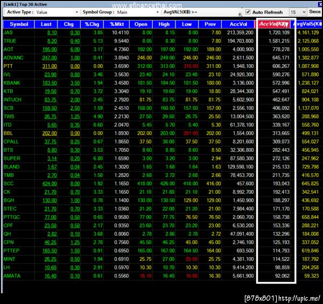
Task: Sort by the High column header
Action: [164, 24]
